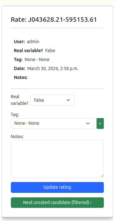This screenshot has width=115, height=221.
Task: Click the Tag value None - None in summary
Action: click(x=37, y=59)
